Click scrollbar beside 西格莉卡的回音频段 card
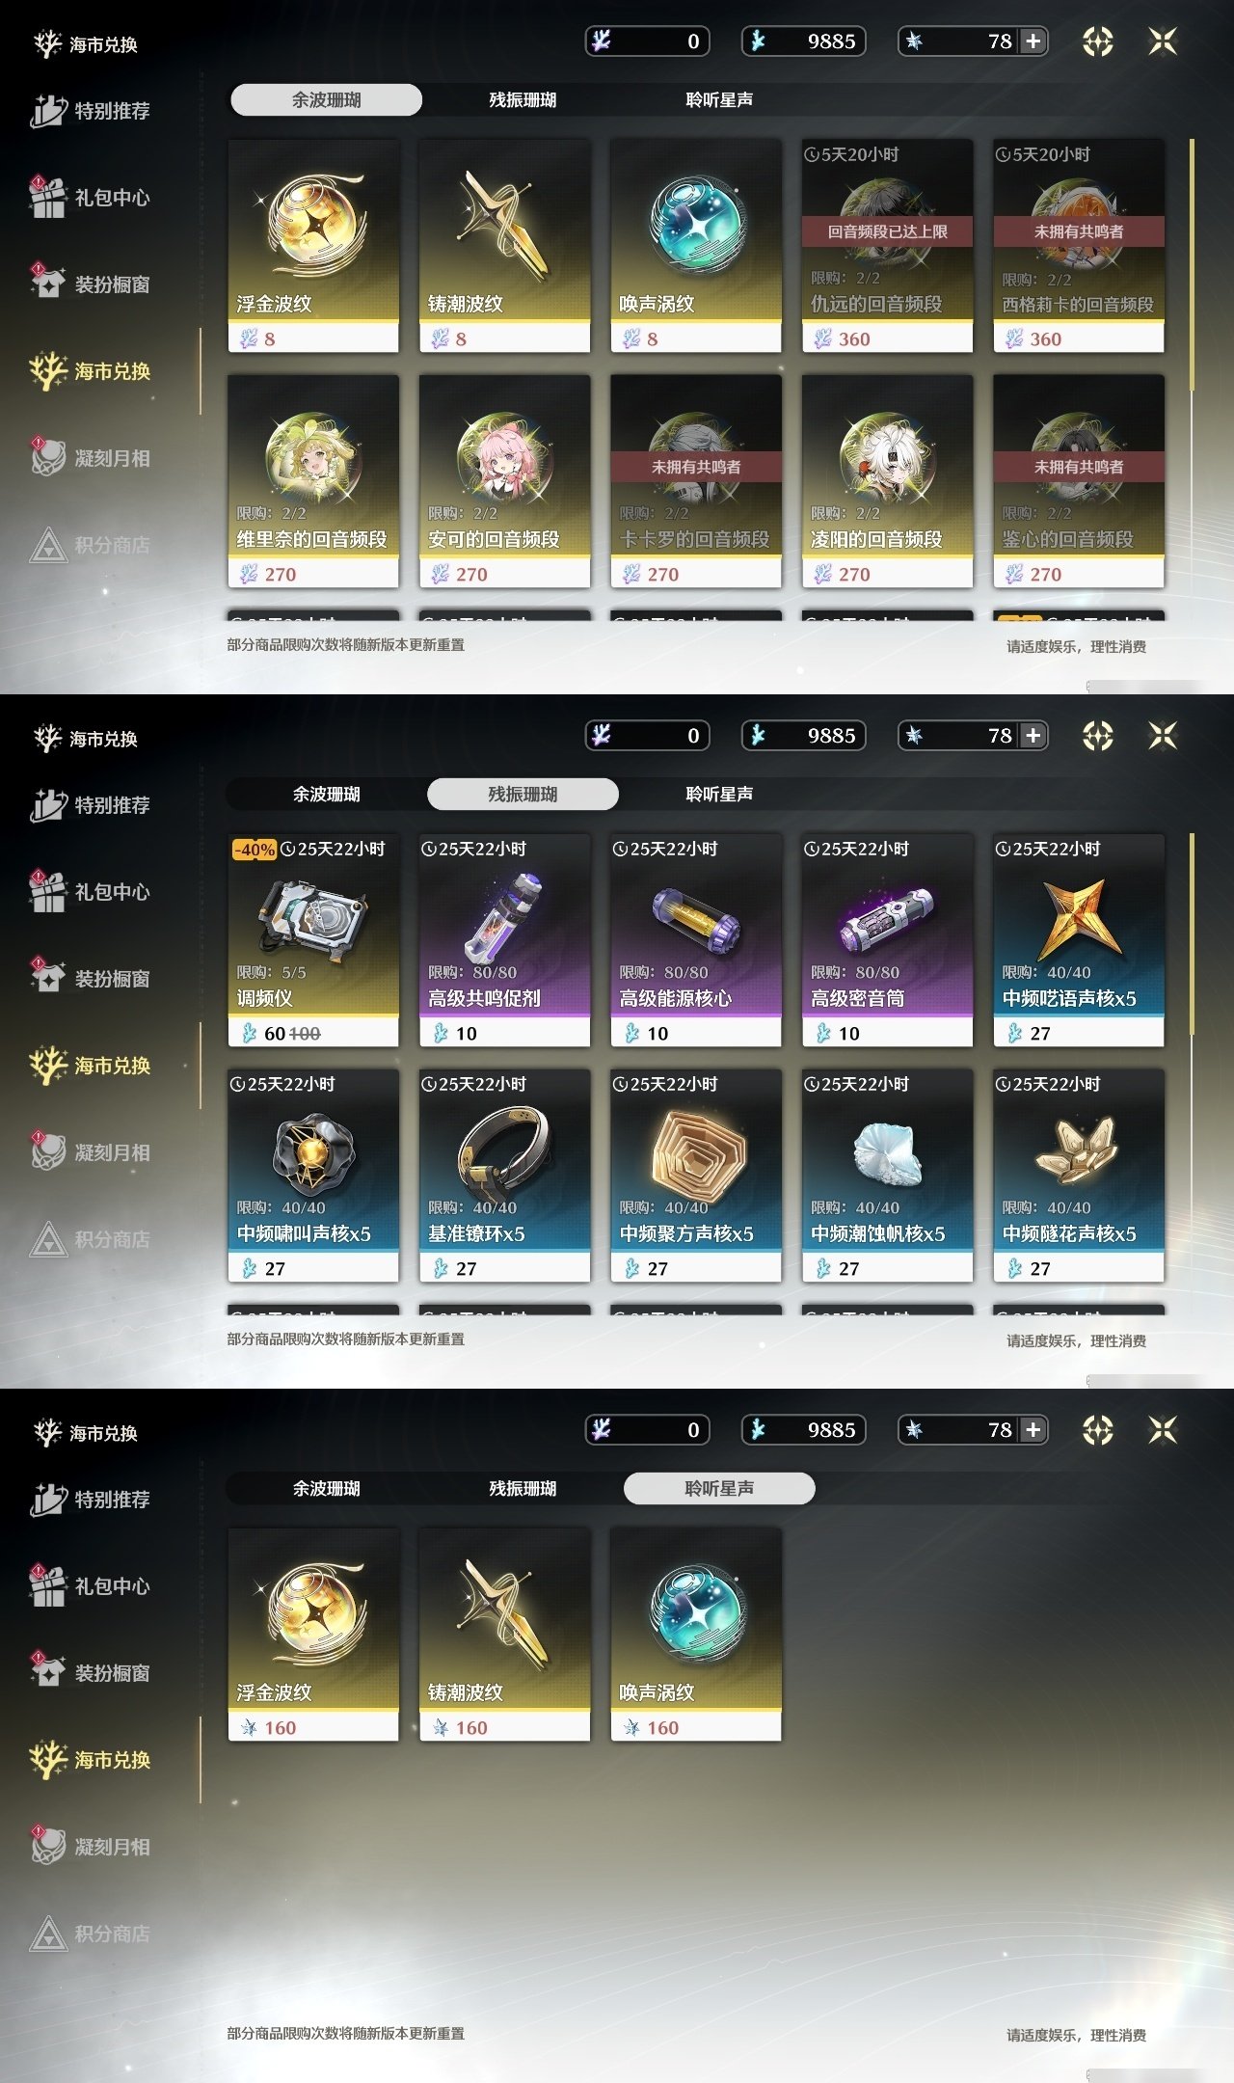 point(1192,265)
